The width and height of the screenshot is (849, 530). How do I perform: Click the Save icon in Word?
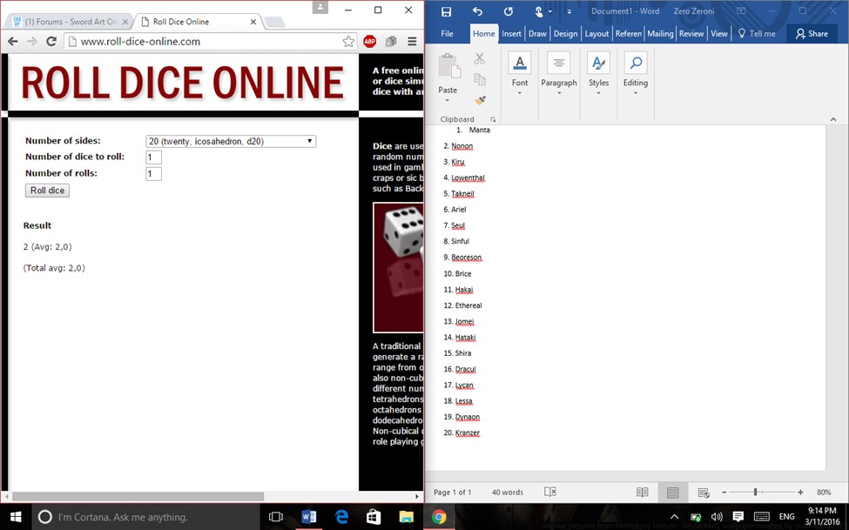coord(446,11)
